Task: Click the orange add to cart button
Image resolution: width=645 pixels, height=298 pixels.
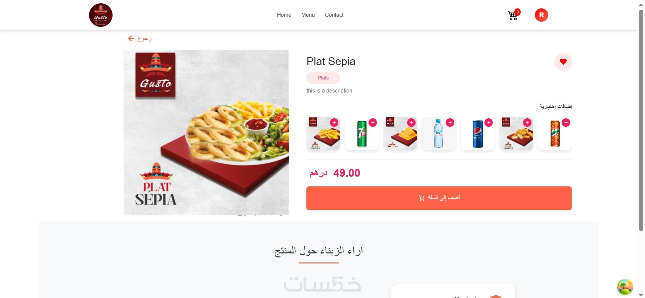Action: tap(439, 198)
